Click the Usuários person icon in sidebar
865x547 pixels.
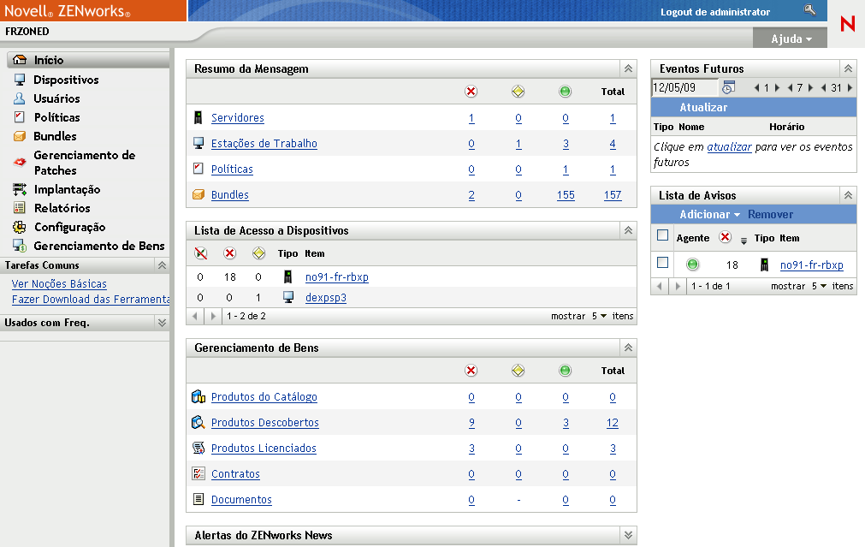click(x=20, y=98)
